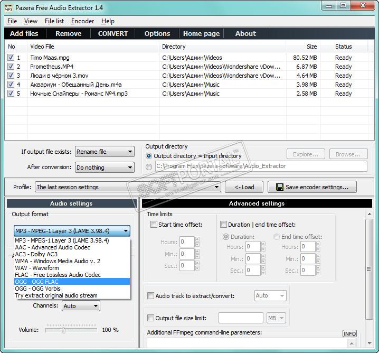Open the INFO help for FFmpeg parameters
The height and width of the screenshot is (353, 379).
349,333
